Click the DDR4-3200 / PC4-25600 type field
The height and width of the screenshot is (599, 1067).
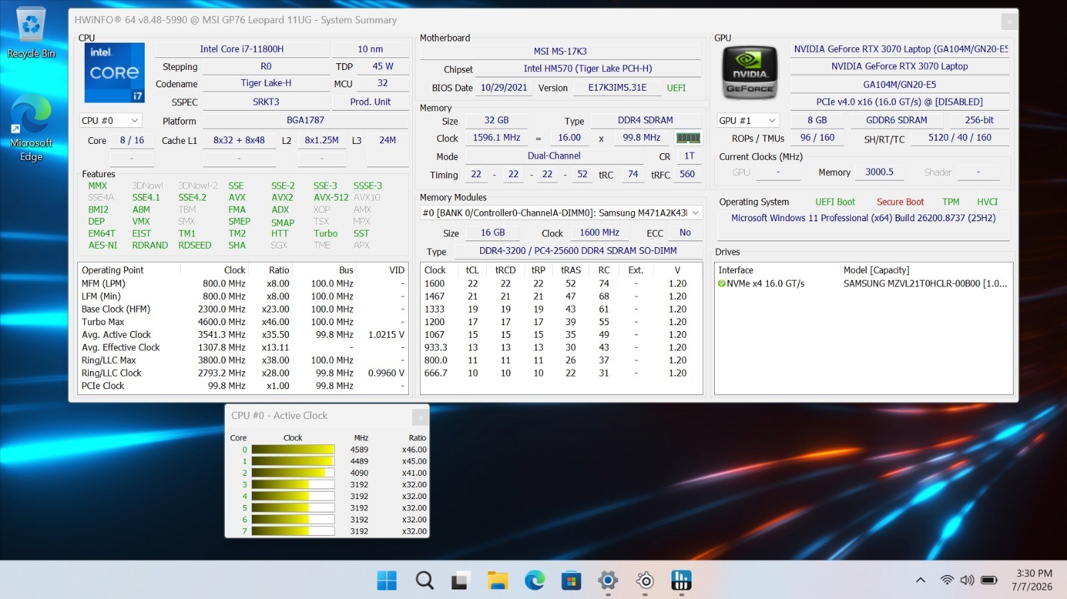[x=578, y=251]
